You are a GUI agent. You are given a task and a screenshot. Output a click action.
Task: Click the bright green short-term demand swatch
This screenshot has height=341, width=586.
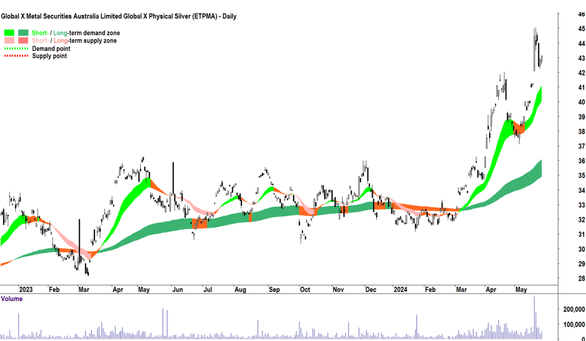pos(9,33)
